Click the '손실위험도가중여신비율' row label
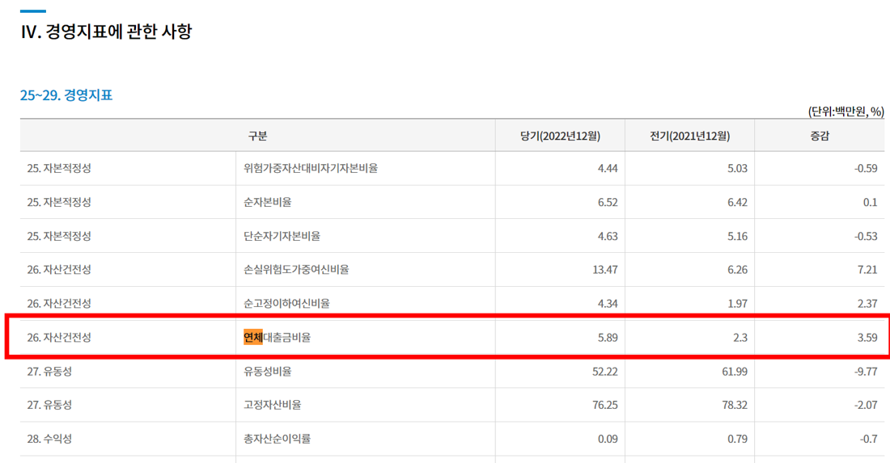Viewport: 890px width, 463px height. tap(296, 270)
